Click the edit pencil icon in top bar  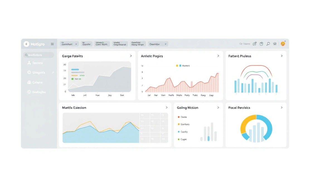click(254, 44)
